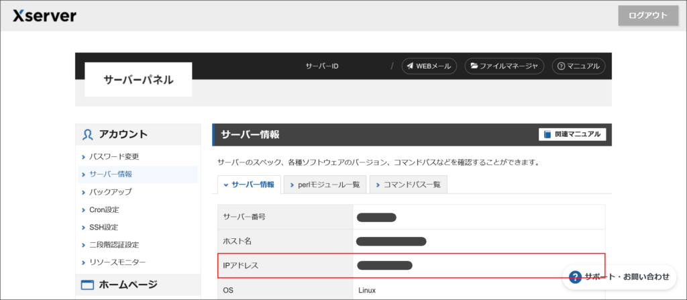Click the book icon in 関連マニュアル
The height and width of the screenshot is (300, 687).
pyautogui.click(x=547, y=134)
